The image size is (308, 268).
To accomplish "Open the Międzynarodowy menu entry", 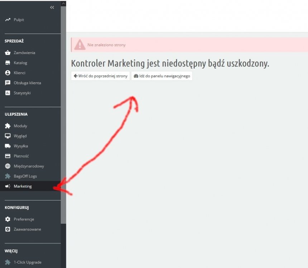I will 29,166.
